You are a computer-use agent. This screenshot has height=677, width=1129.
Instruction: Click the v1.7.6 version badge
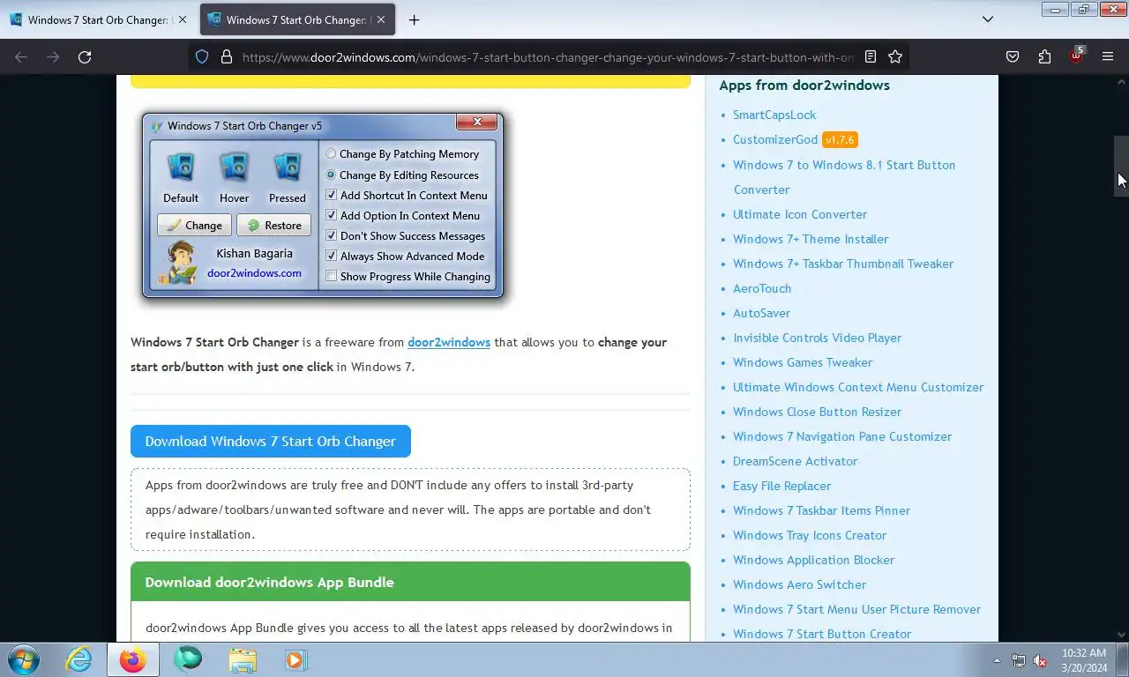click(x=840, y=139)
